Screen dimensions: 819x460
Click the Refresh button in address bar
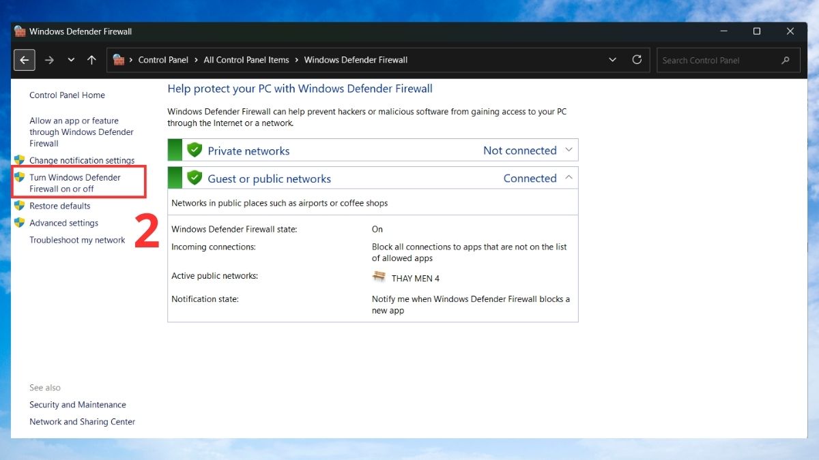637,60
